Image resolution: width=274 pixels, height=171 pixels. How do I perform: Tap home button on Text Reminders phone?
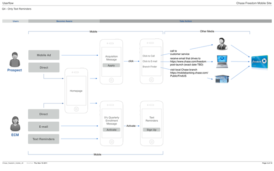[x=152, y=142]
